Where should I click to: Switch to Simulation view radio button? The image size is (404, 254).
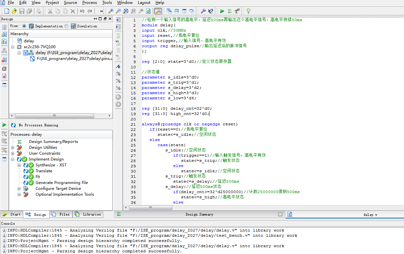click(x=66, y=26)
